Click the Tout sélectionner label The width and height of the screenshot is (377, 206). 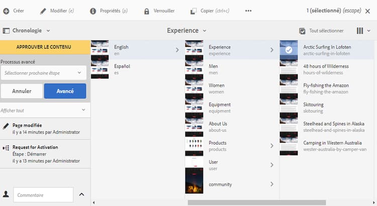tap(326, 31)
